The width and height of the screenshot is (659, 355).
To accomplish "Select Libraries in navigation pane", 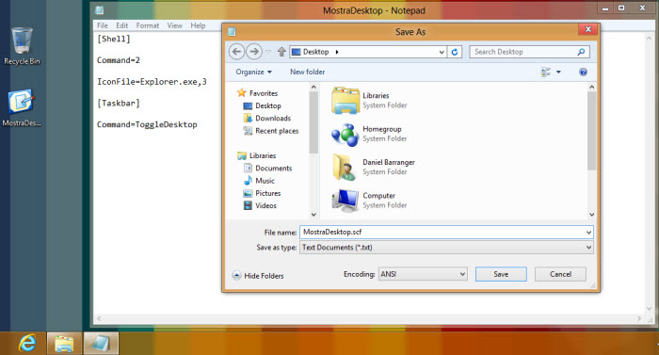I will pos(257,155).
